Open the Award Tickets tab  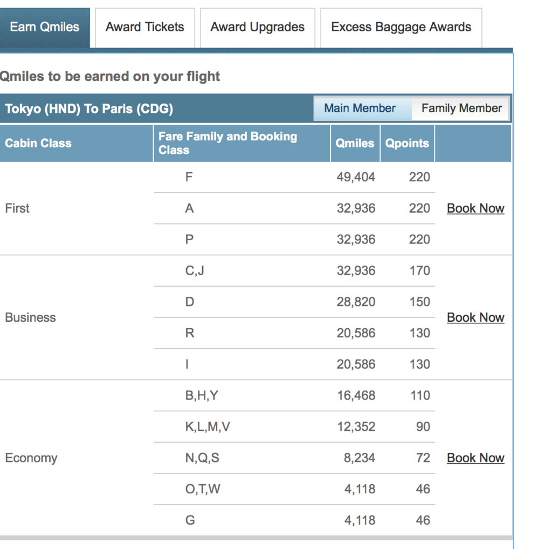tap(144, 28)
